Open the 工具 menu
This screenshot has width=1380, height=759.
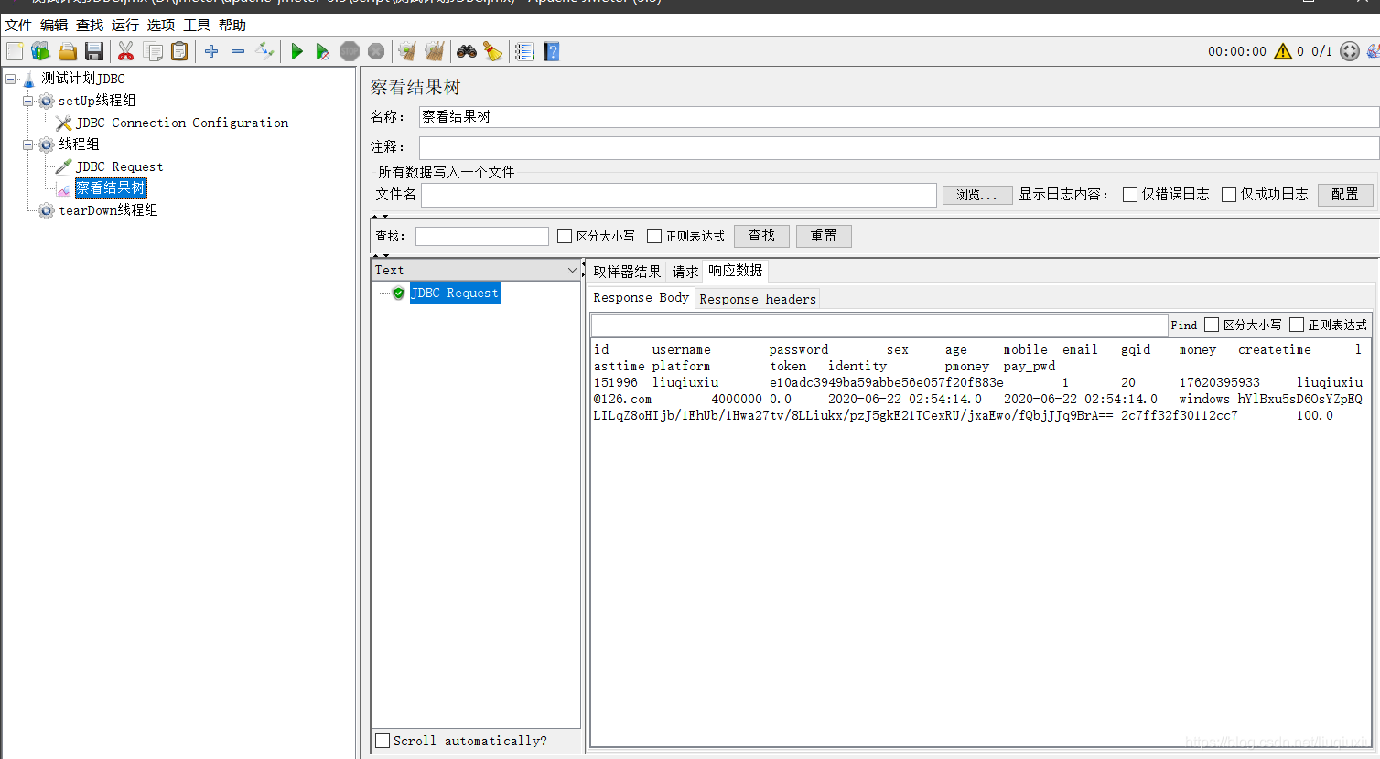[197, 26]
